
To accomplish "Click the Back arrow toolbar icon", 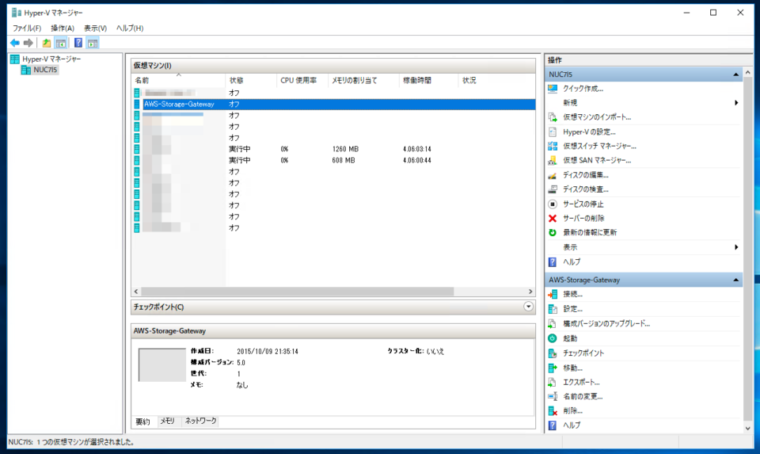I will click(x=15, y=43).
